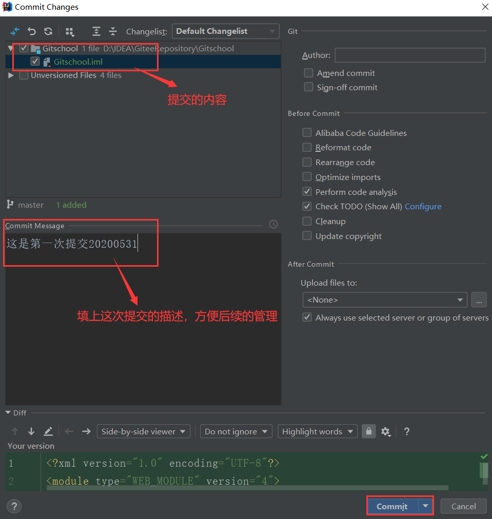The width and height of the screenshot is (492, 519).
Task: Click the Collapse All icon
Action: point(113,31)
